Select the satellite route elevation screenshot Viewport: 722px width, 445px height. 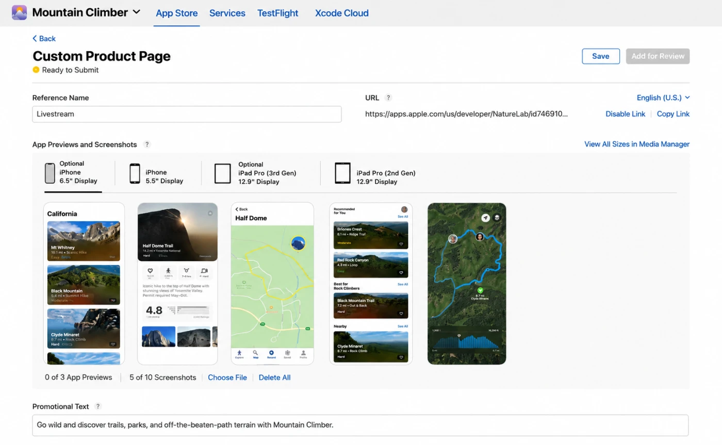(467, 284)
